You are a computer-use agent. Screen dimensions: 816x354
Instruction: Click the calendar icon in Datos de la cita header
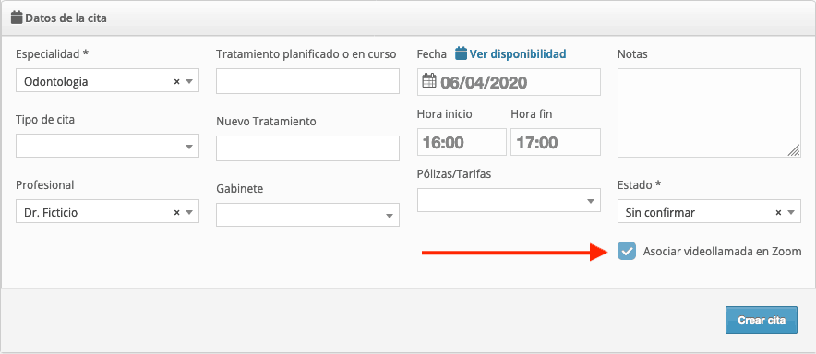pos(17,18)
